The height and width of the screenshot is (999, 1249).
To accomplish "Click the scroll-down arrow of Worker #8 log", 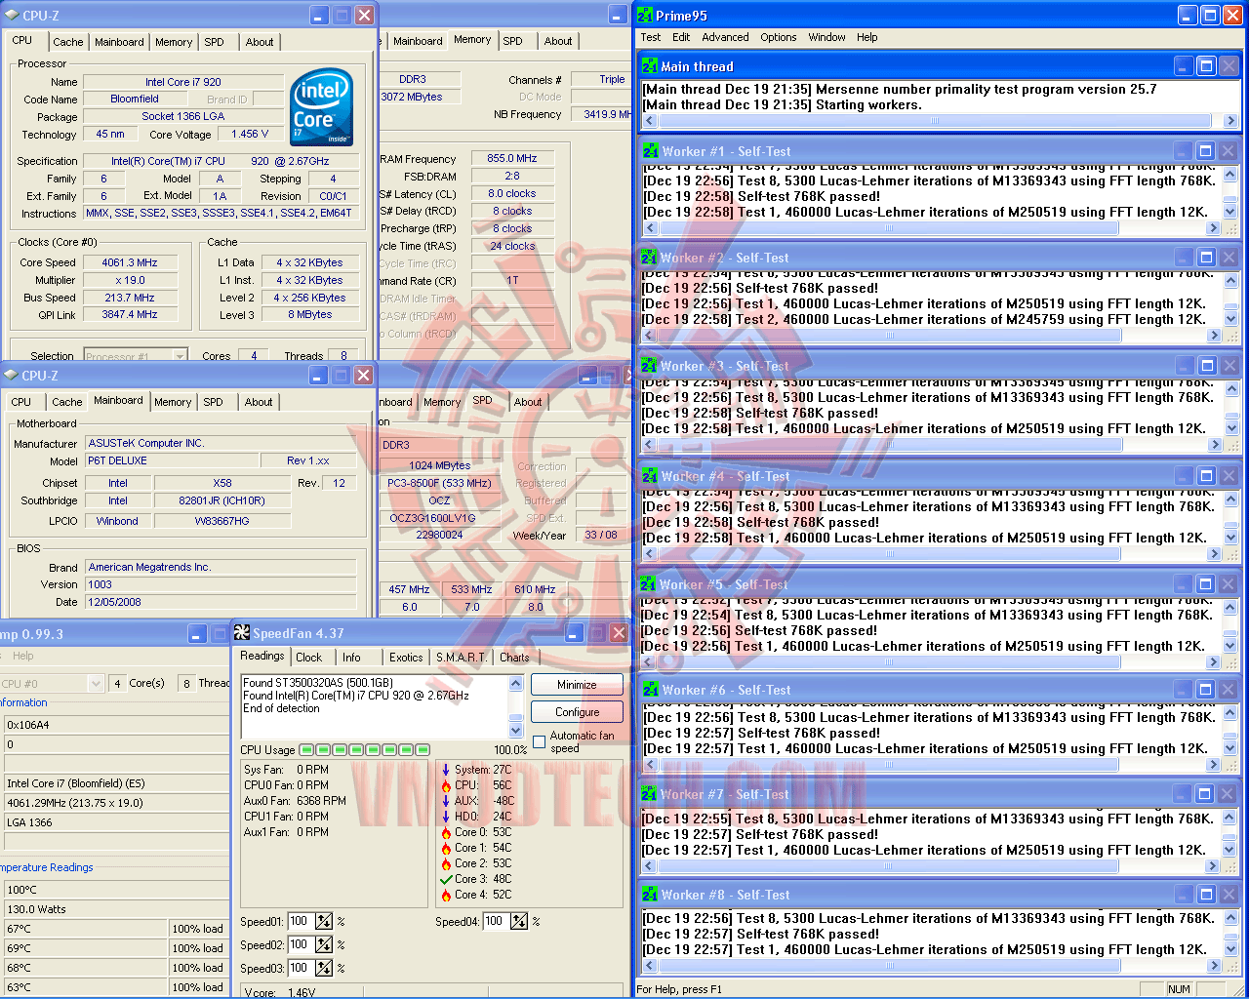I will pos(1229,949).
